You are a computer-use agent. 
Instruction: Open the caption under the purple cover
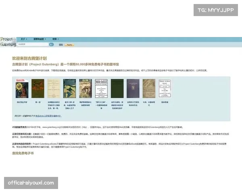pos(133,104)
